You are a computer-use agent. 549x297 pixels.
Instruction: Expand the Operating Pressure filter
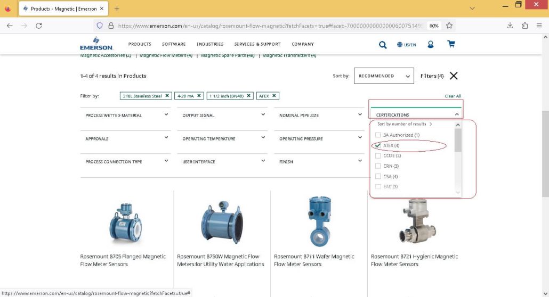(x=319, y=138)
